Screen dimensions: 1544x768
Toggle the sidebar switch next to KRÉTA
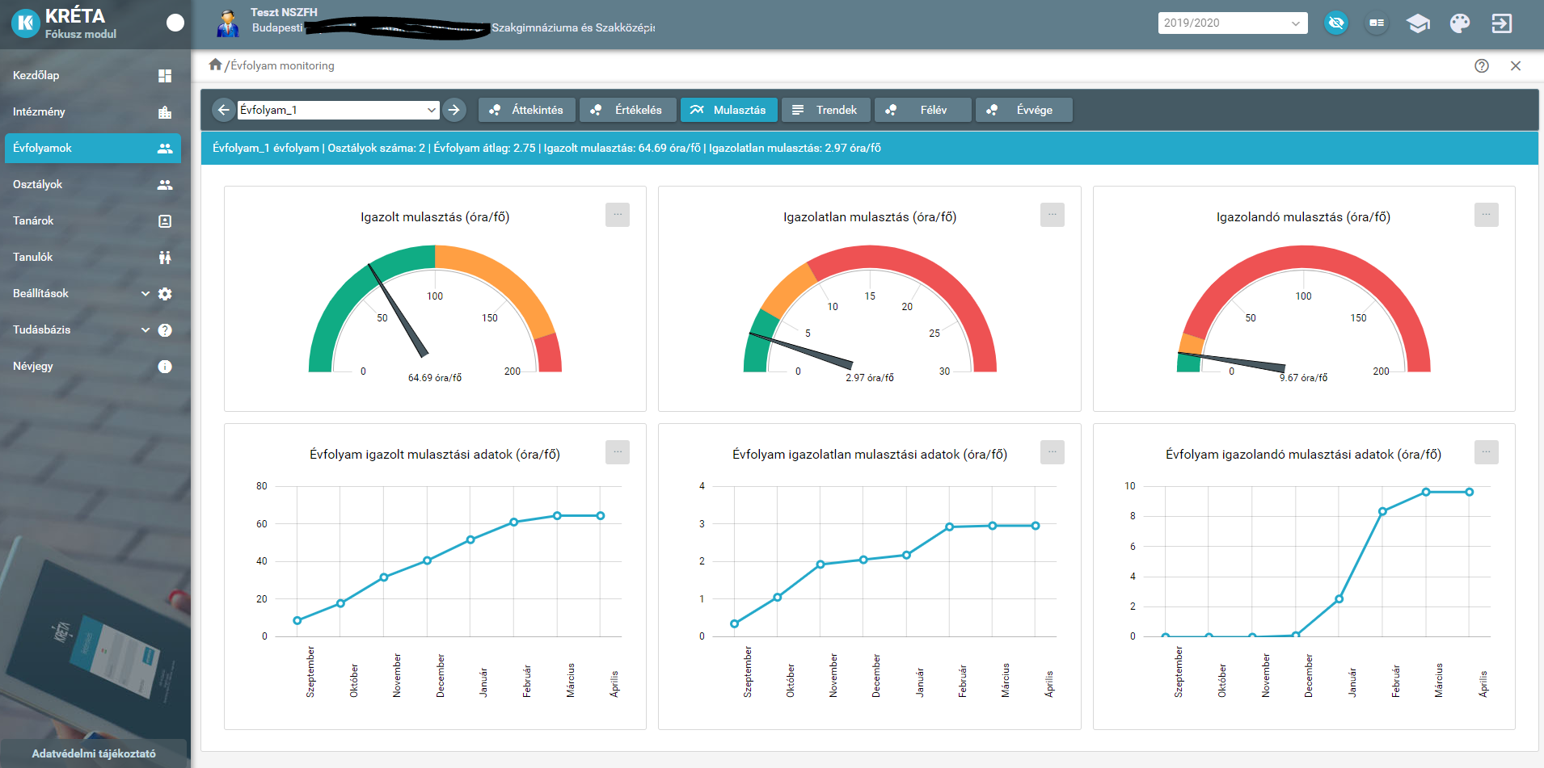coord(175,23)
